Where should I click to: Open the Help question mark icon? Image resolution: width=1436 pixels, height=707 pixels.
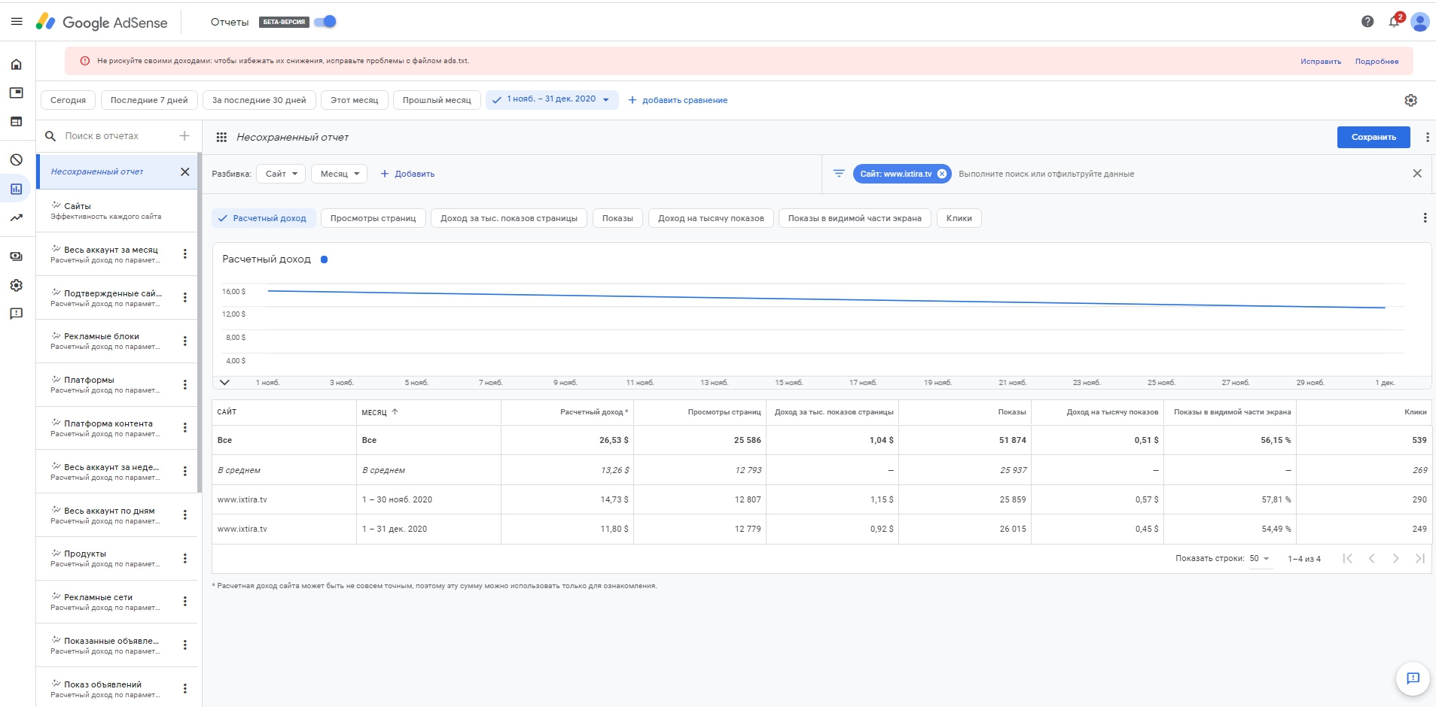tap(1367, 22)
